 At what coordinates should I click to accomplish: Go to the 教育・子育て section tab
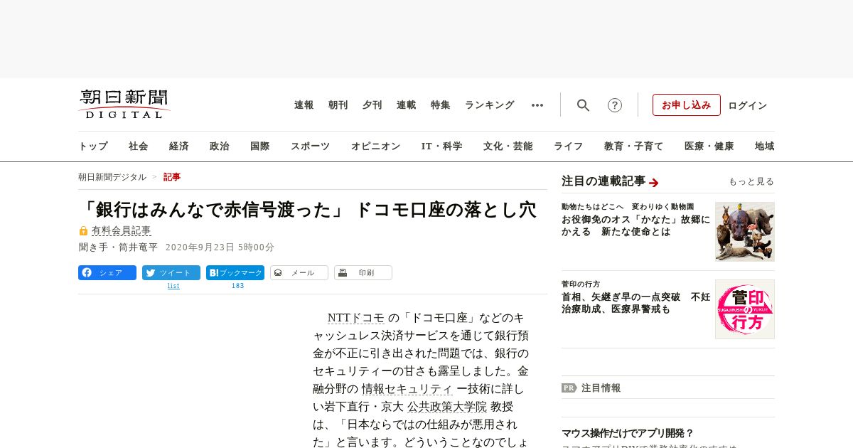click(x=634, y=146)
